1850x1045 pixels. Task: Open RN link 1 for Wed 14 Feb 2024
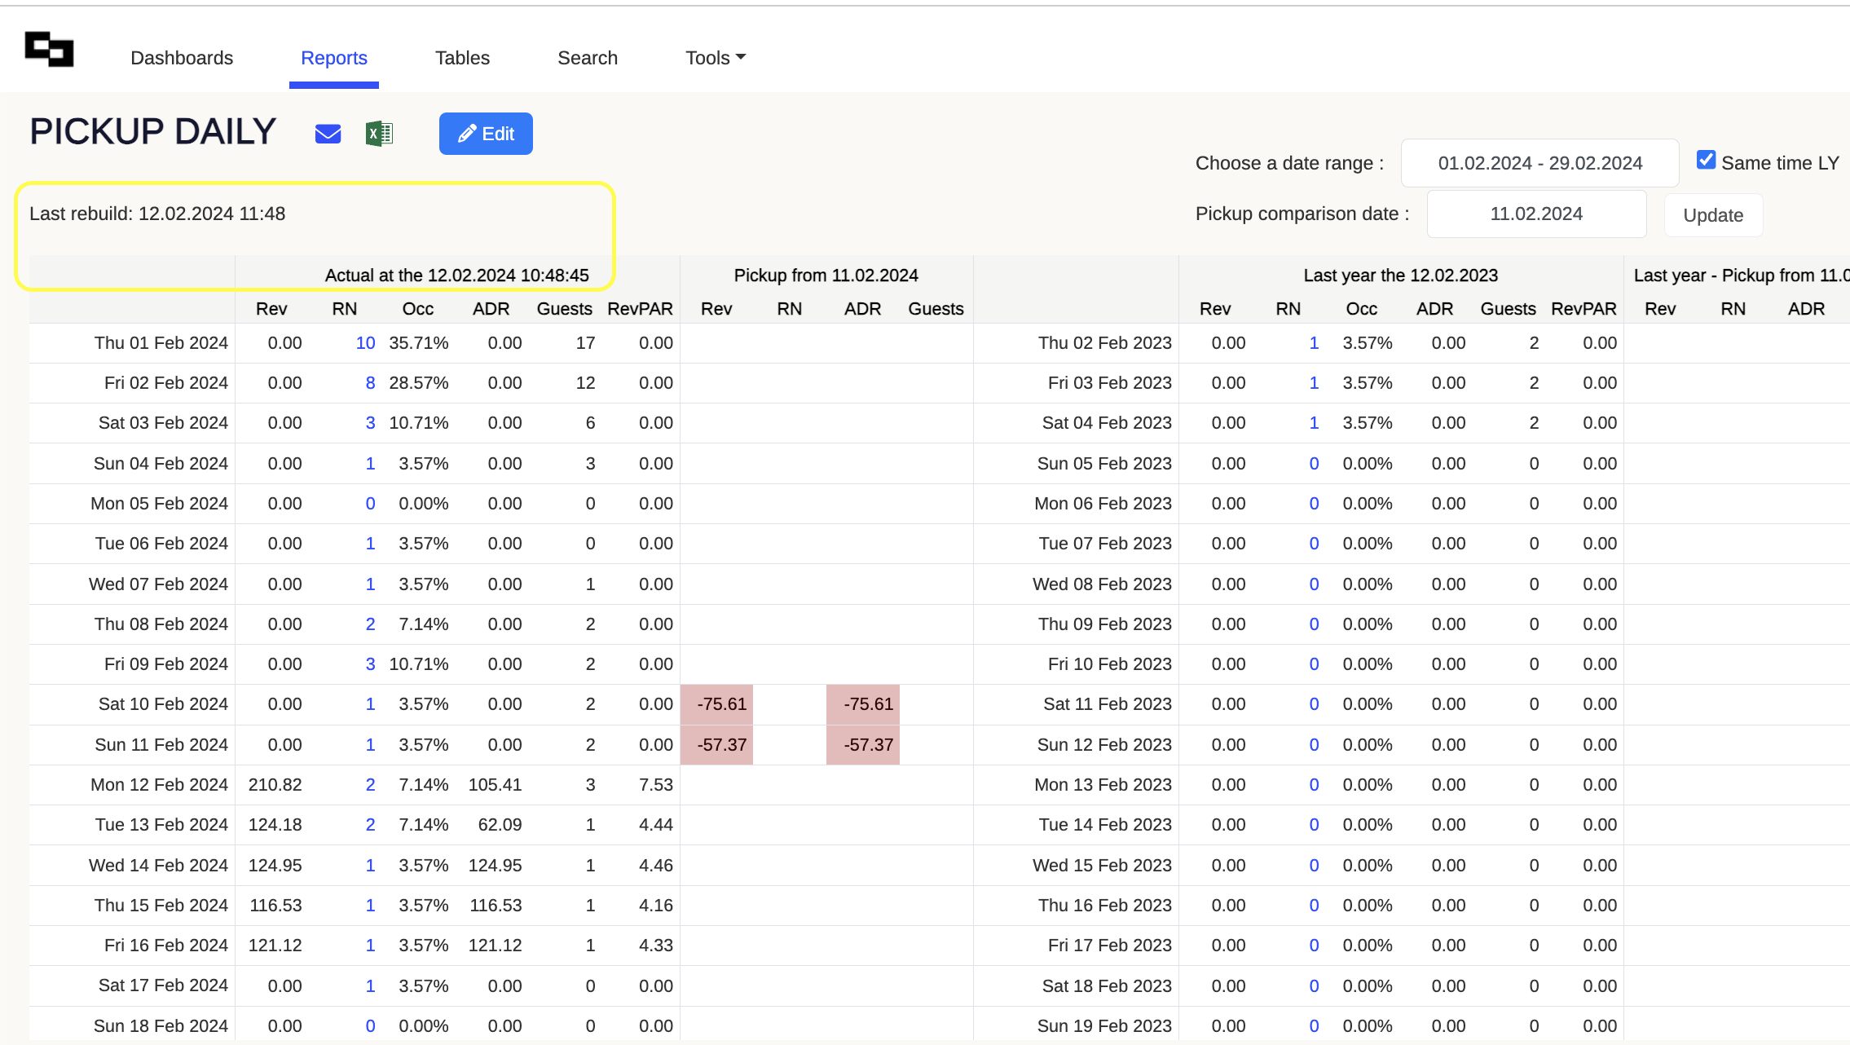pyautogui.click(x=370, y=866)
